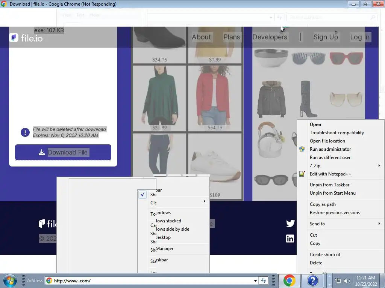
Task: Click the blue exclamation info icon
Action: point(25,132)
